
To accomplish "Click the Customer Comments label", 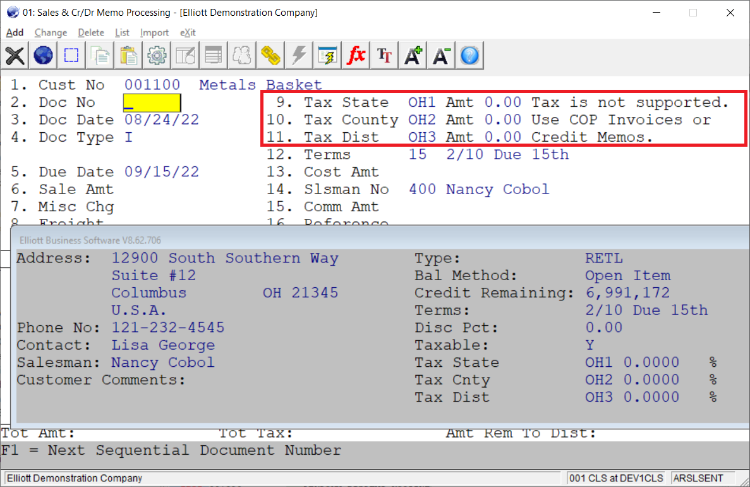I will [x=101, y=380].
